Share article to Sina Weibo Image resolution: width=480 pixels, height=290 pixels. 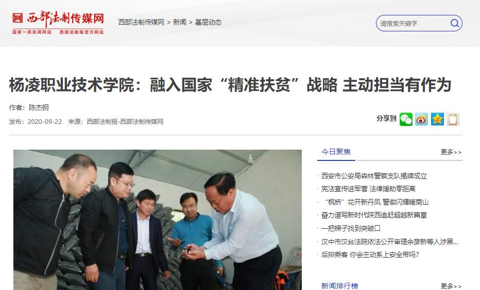tap(421, 119)
